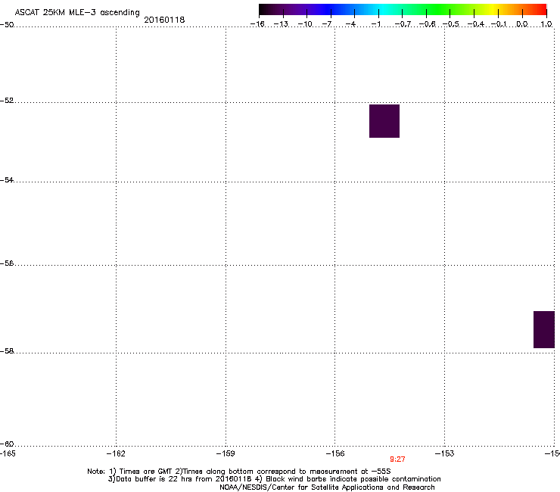The height and width of the screenshot is (492, 560).
Task: Click the -54 latitude axis label
Action: pos(7,179)
